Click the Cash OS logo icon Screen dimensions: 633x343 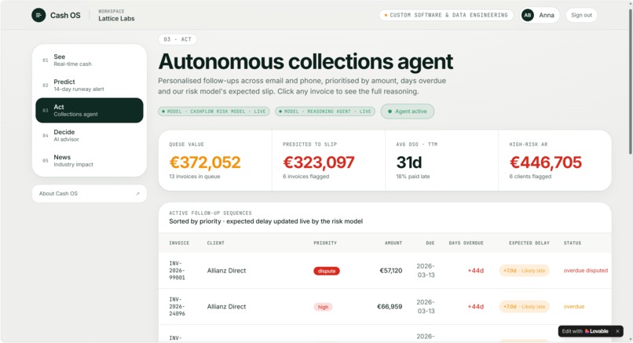(x=38, y=16)
